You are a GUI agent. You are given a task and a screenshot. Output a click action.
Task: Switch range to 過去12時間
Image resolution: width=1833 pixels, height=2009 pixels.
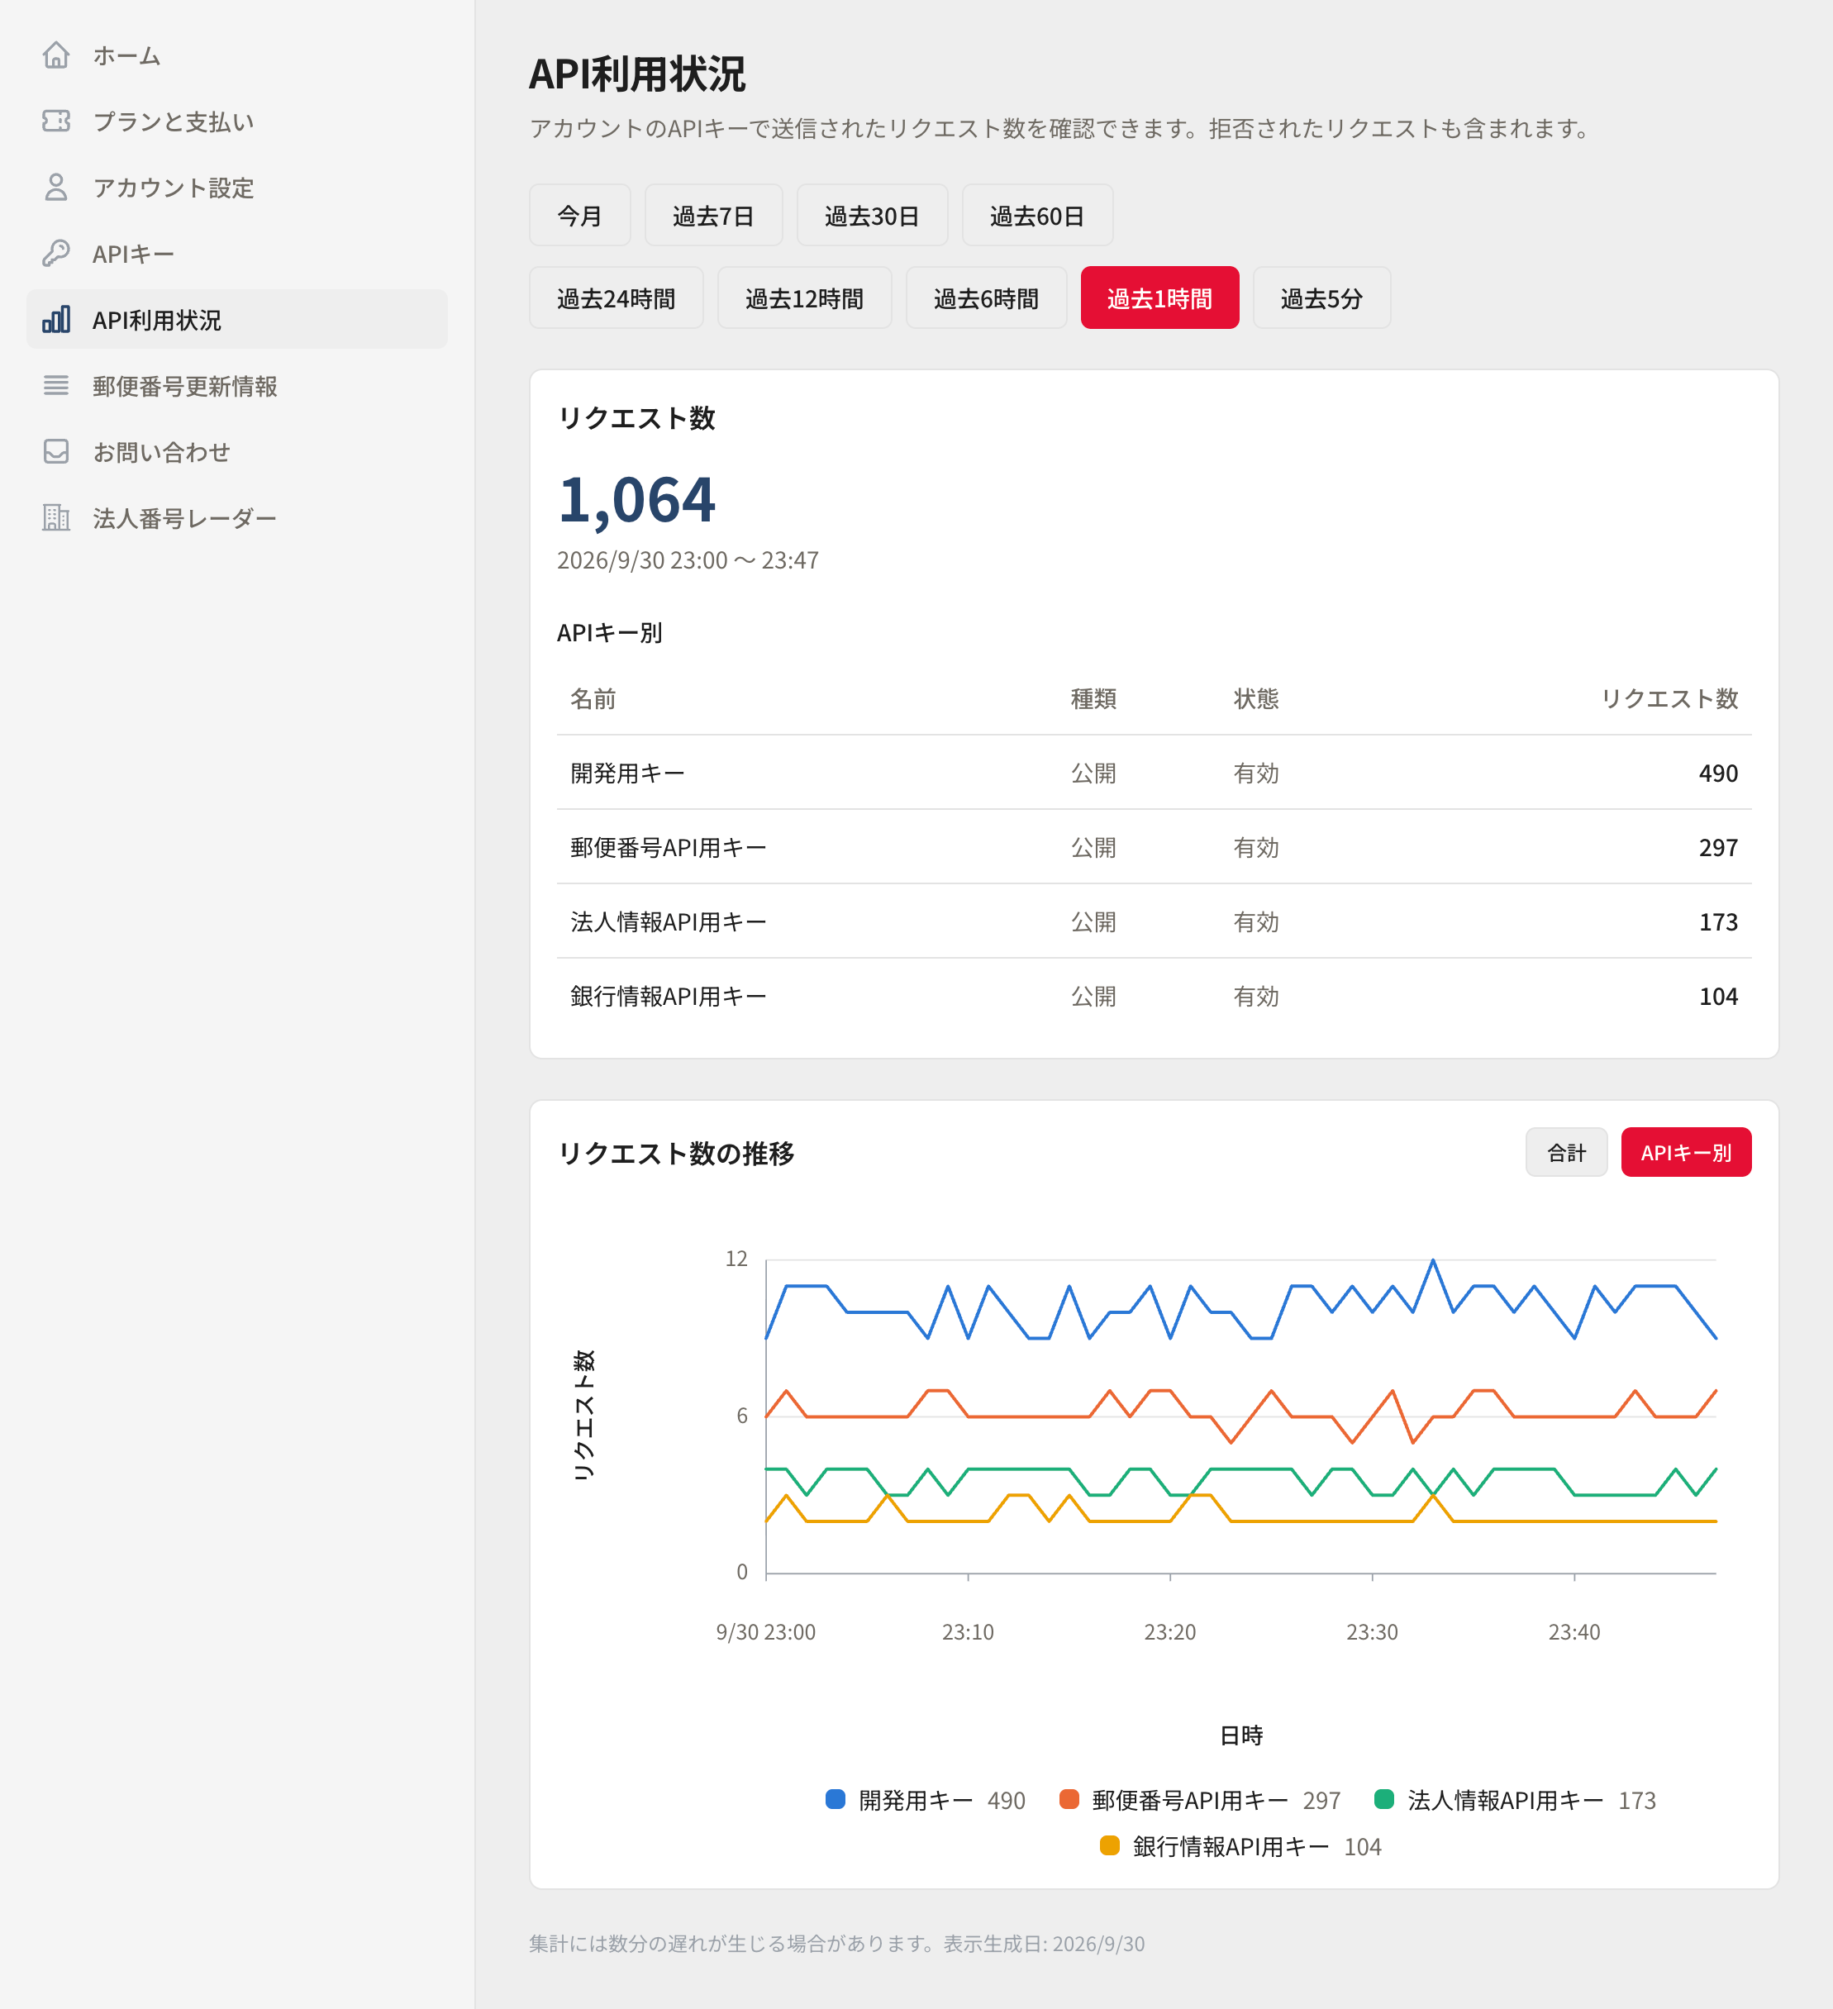click(x=804, y=298)
